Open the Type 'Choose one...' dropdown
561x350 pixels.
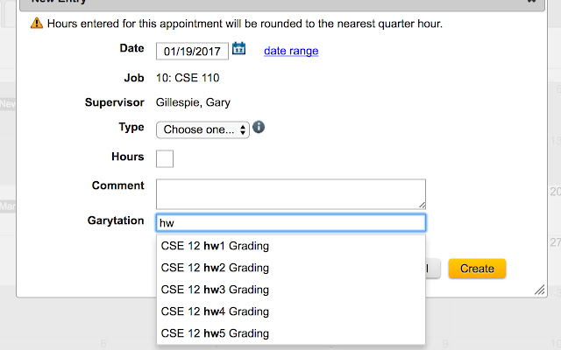click(x=202, y=129)
